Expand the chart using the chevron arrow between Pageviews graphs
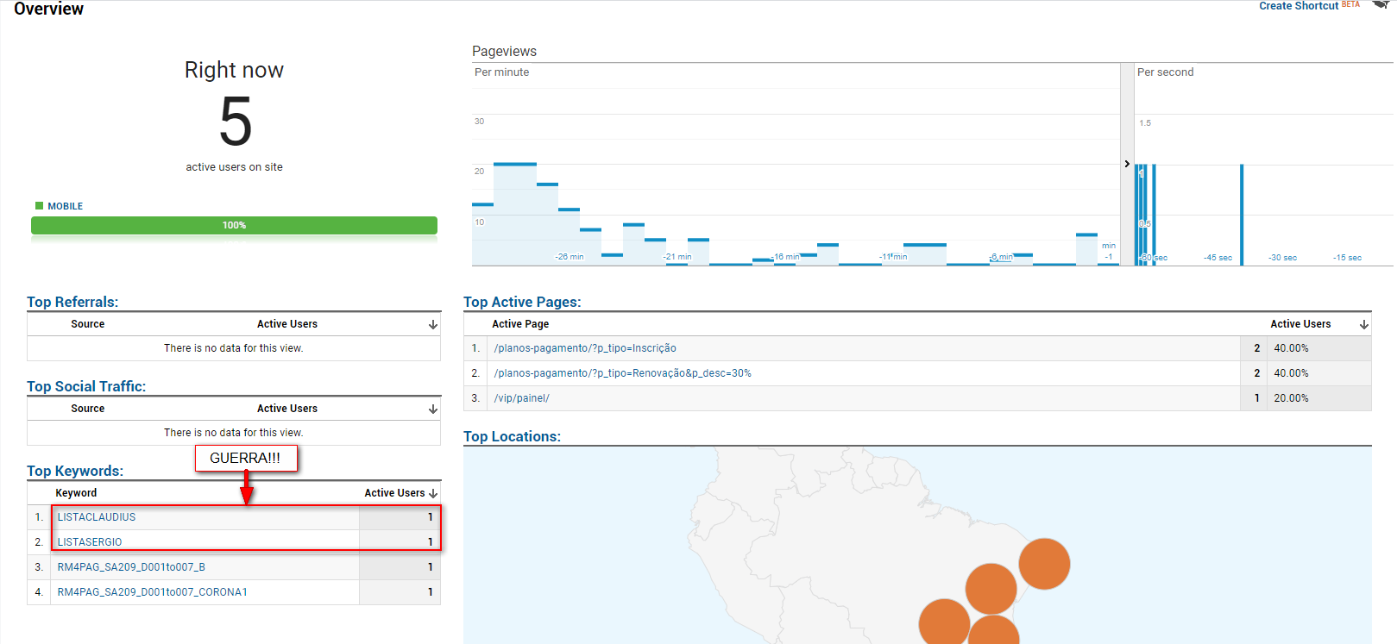This screenshot has height=644, width=1397. pyautogui.click(x=1127, y=164)
